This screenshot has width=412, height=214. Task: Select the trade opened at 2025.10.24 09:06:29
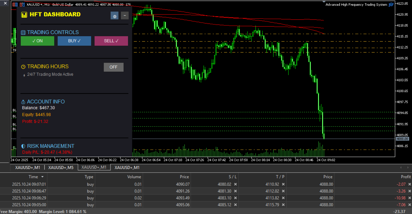coord(206,198)
